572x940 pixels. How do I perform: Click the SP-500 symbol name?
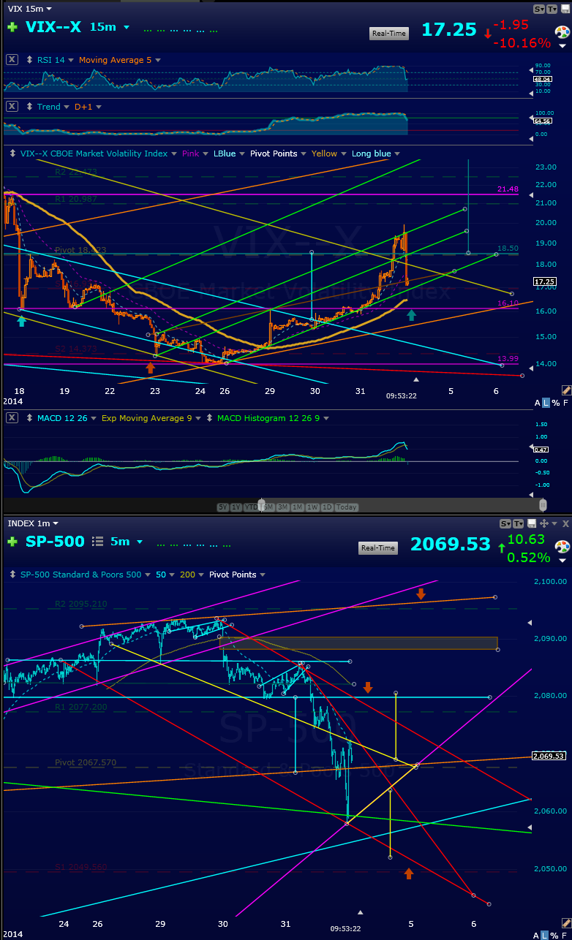55,542
